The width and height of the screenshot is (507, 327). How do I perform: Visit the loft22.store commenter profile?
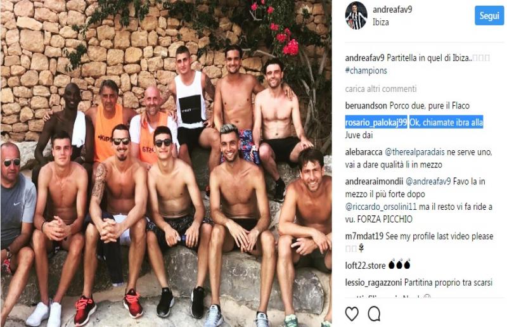pyautogui.click(x=366, y=266)
